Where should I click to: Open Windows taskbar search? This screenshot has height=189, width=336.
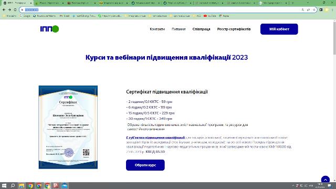(13, 185)
